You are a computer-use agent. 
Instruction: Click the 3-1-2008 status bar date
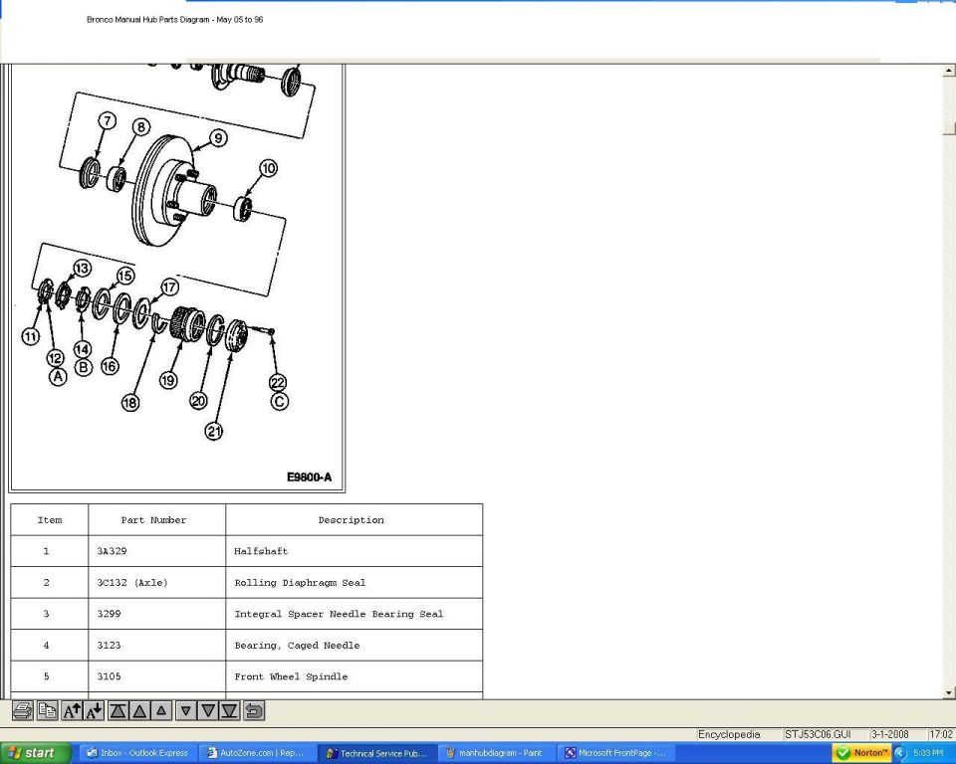tap(890, 734)
